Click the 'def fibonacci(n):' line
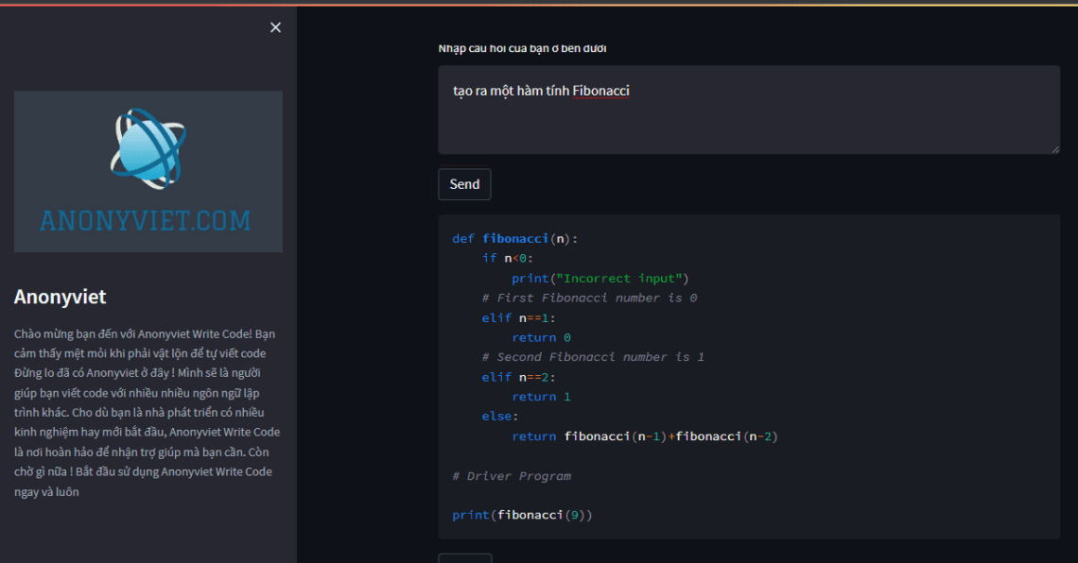The width and height of the screenshot is (1078, 563). 515,238
